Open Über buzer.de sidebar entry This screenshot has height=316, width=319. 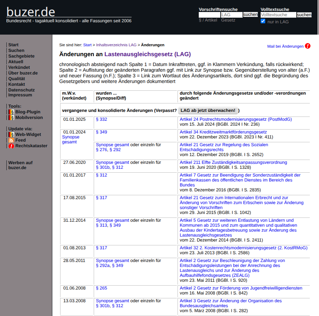click(23, 73)
